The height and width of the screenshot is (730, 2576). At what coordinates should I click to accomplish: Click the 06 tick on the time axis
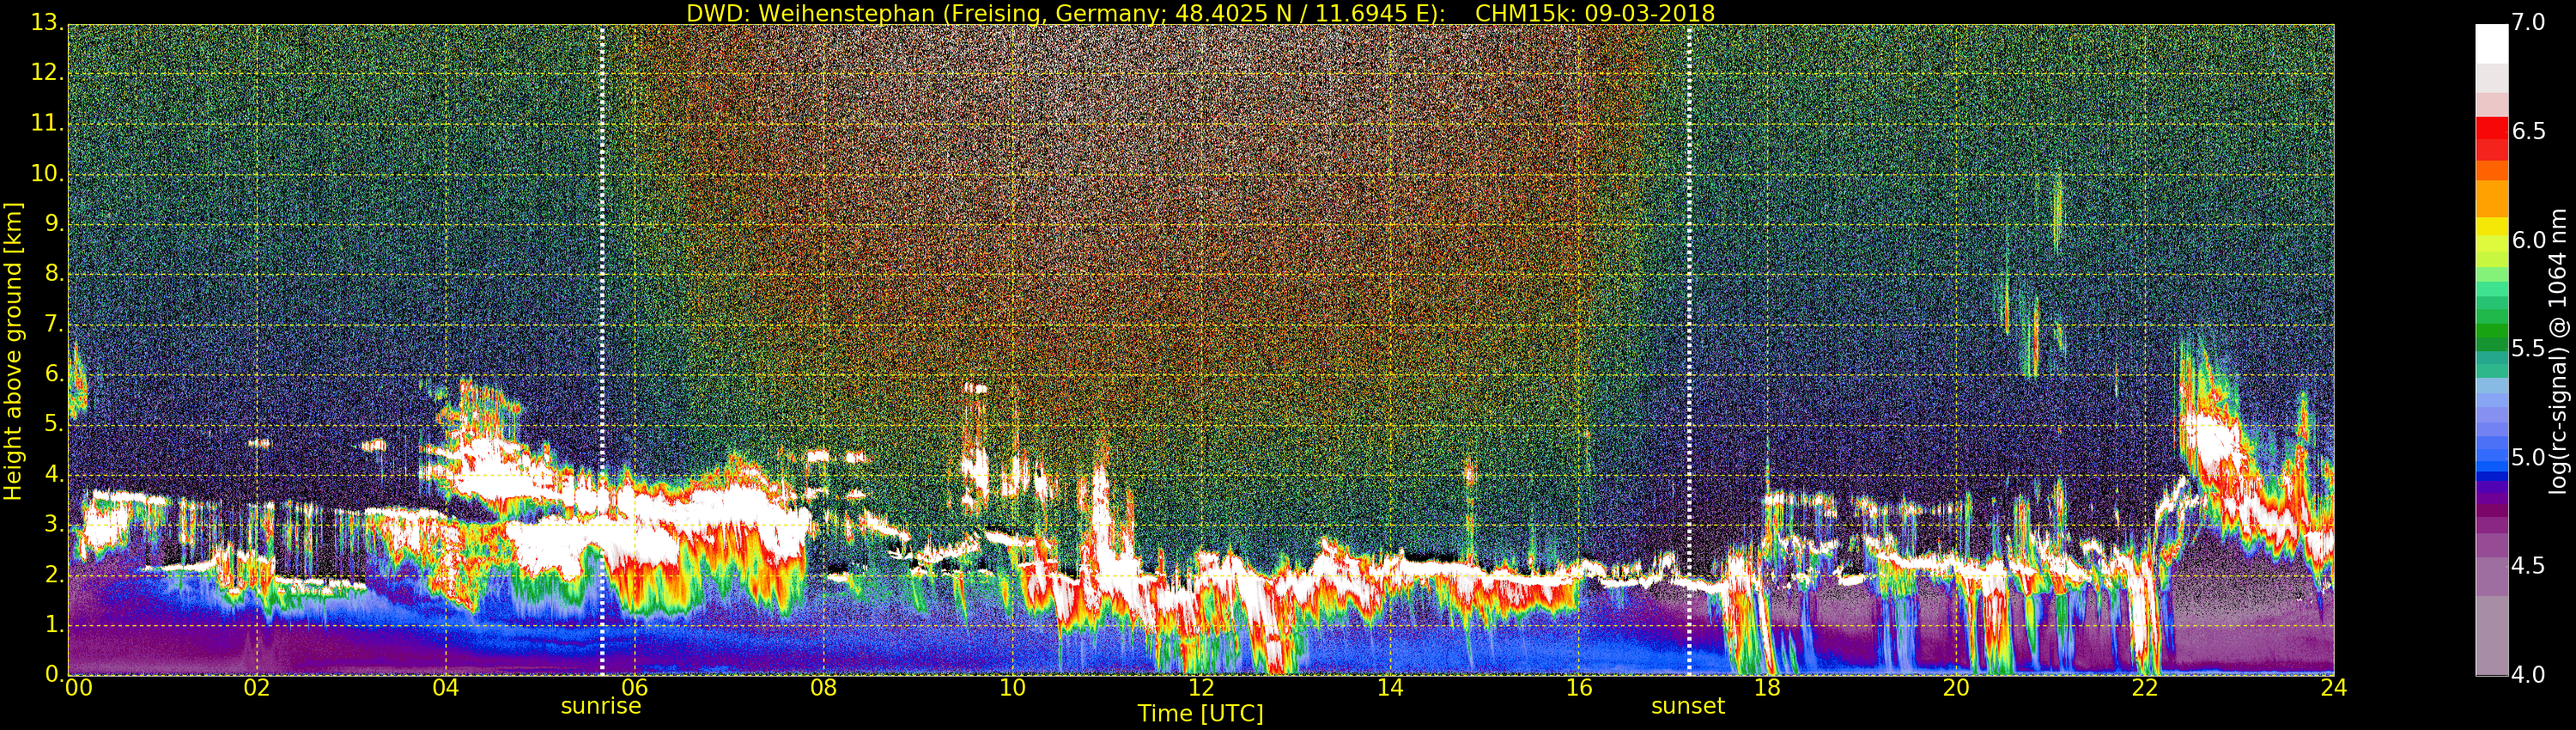(x=634, y=688)
